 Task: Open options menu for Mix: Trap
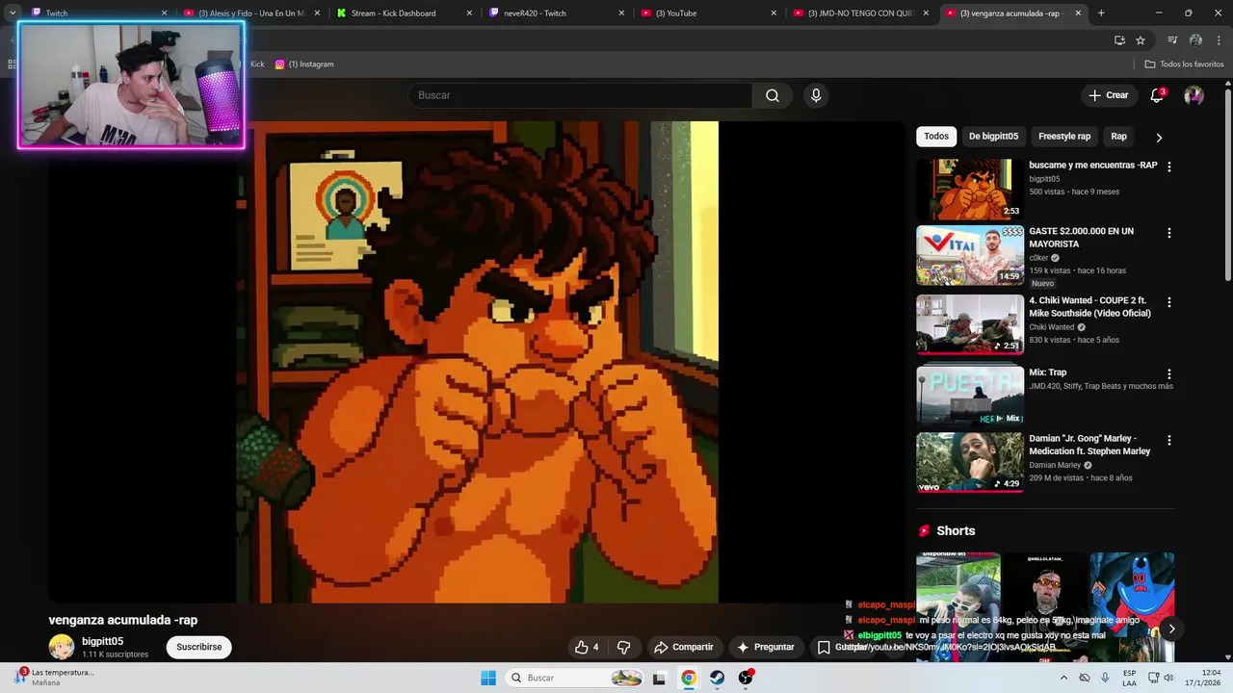tap(1169, 374)
